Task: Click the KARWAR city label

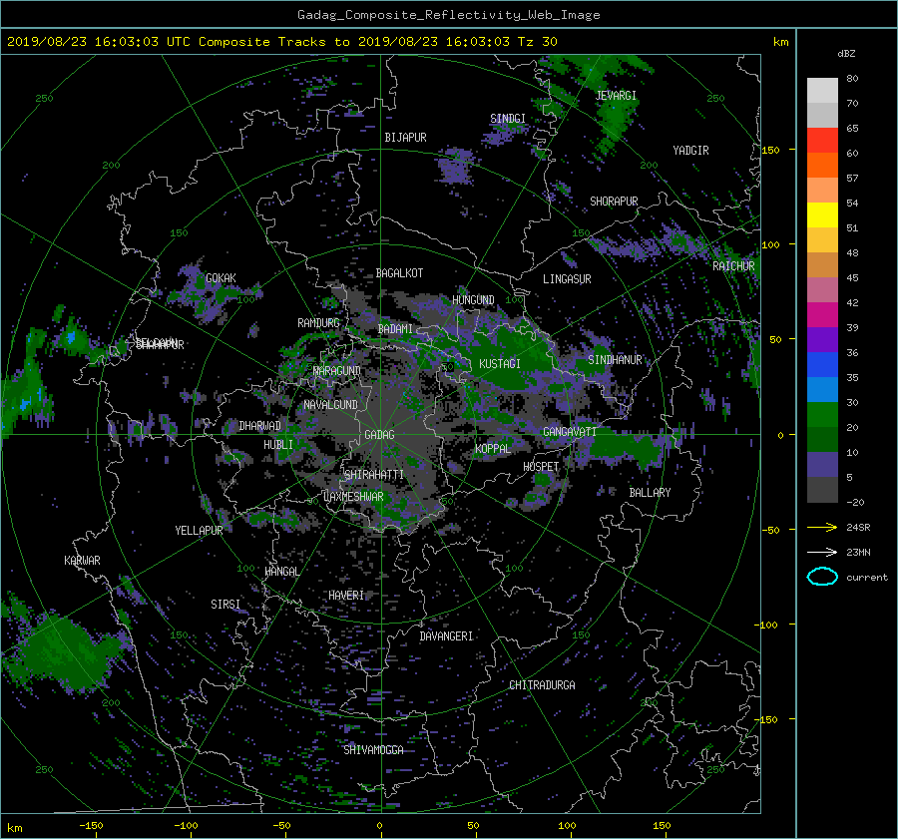Action: (x=82, y=561)
